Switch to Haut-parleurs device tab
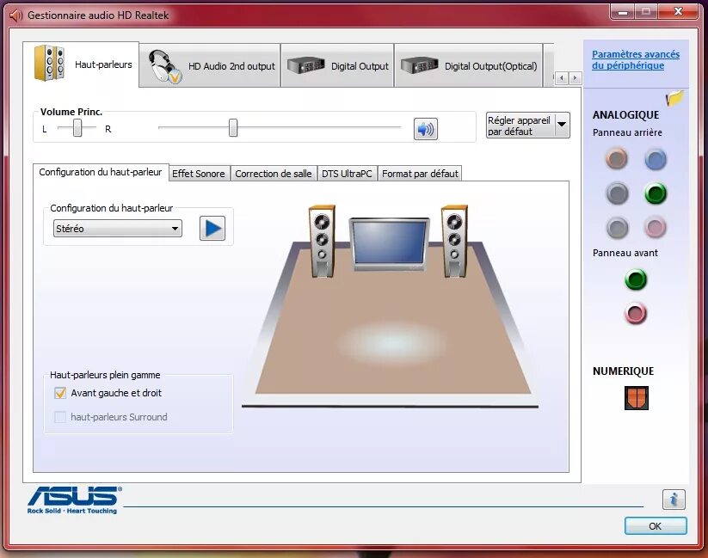The height and width of the screenshot is (558, 708). tap(81, 64)
